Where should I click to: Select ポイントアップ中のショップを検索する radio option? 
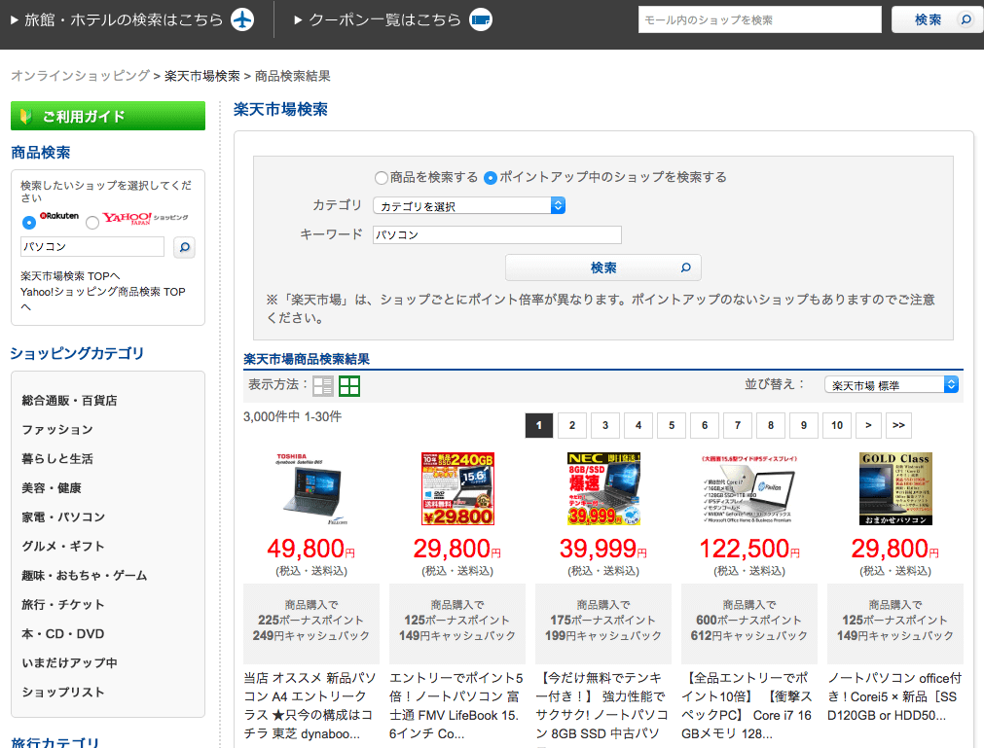(491, 178)
